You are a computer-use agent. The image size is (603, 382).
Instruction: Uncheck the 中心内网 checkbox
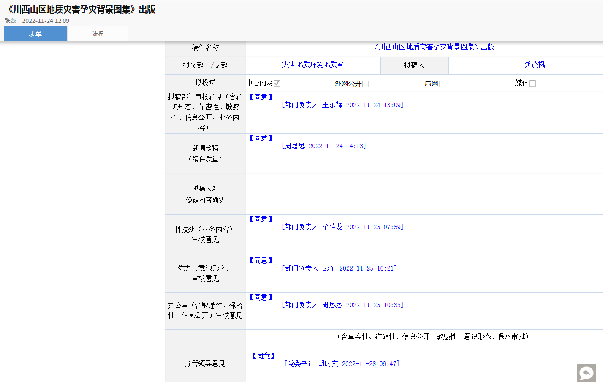coord(277,84)
